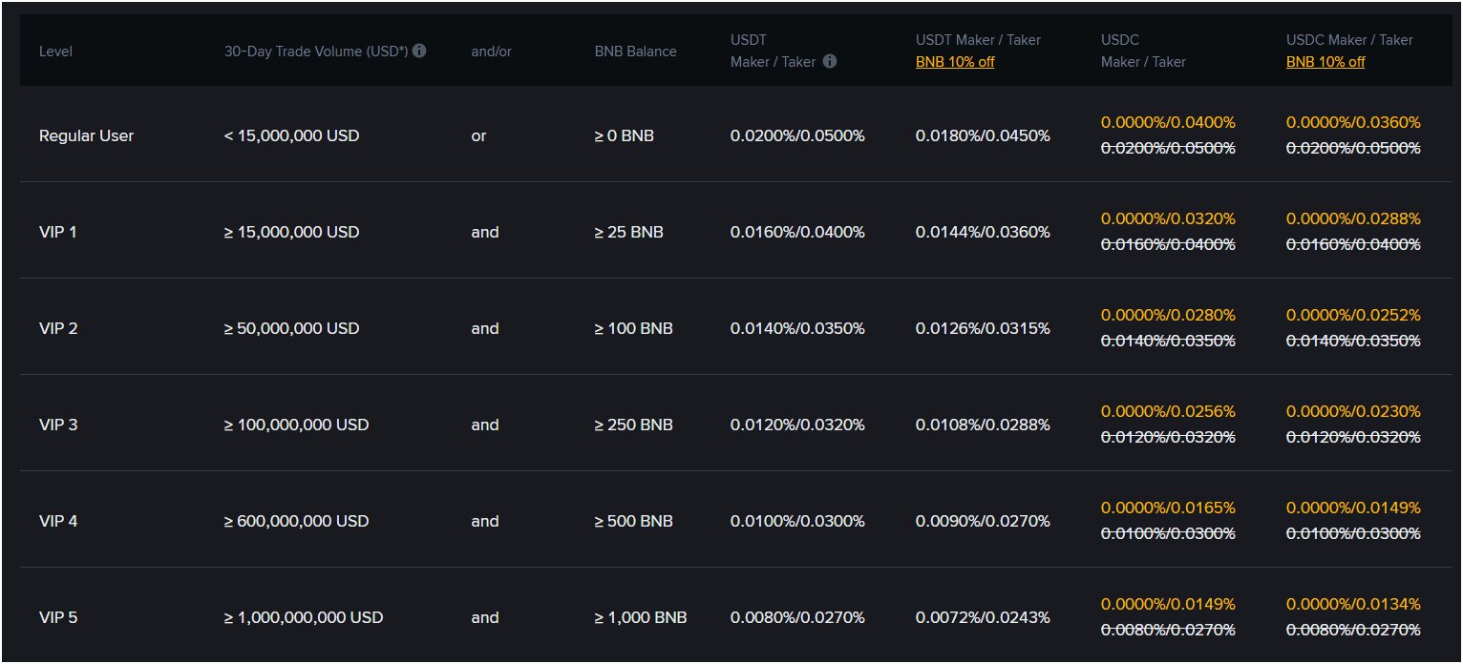Click the orange 0.0000%/0.0400% USDC fee
The image size is (1463, 664).
pos(1168,122)
